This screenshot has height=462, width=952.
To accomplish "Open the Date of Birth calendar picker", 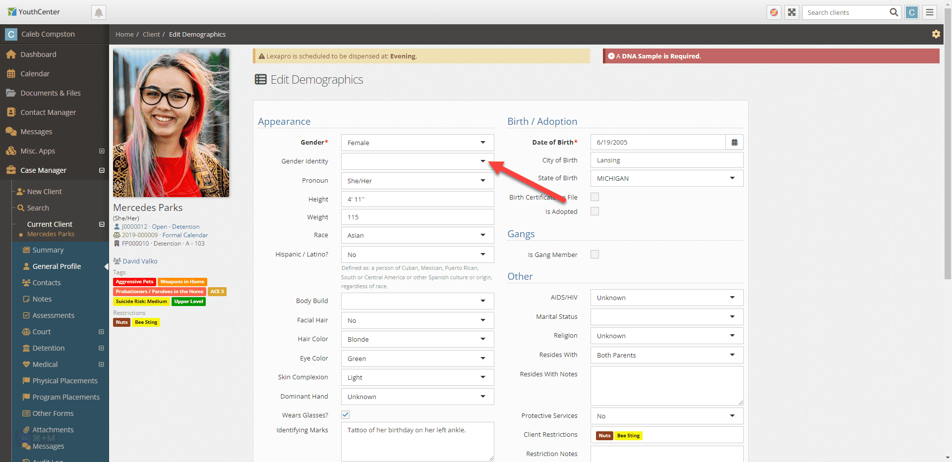I will 734,142.
